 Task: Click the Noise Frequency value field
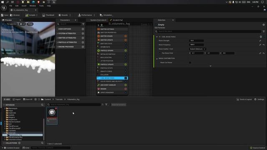coord(196,45)
